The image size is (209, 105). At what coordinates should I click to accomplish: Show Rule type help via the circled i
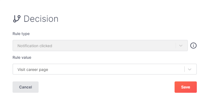[193, 46]
